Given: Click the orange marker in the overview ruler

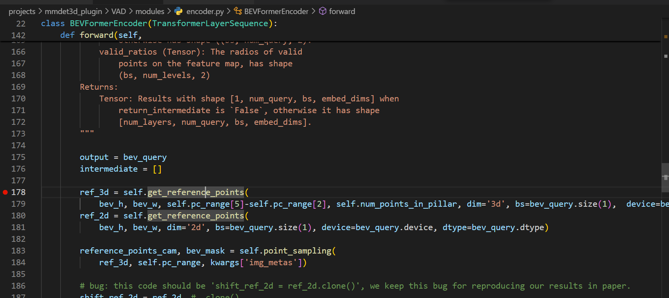Looking at the screenshot, I should point(665,37).
